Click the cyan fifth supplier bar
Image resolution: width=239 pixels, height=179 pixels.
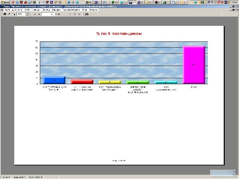pyautogui.click(x=166, y=82)
